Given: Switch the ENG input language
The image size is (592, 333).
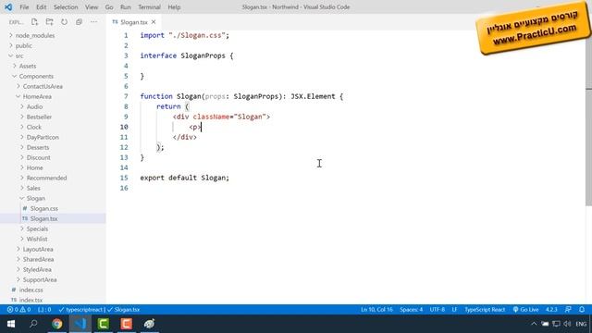Looking at the screenshot, I should click(x=582, y=324).
